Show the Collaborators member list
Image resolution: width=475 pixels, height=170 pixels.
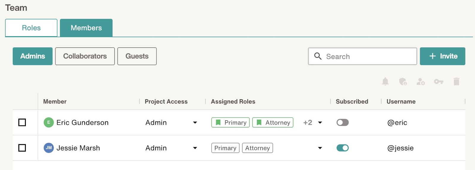coord(85,56)
